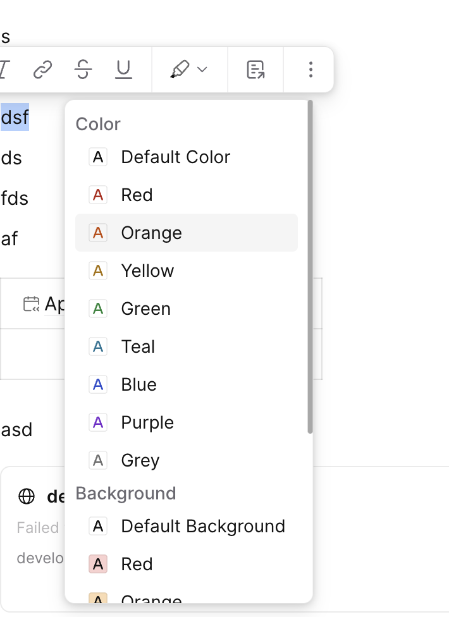Apply strikethrough formatting
The height and width of the screenshot is (617, 449).
pos(83,70)
